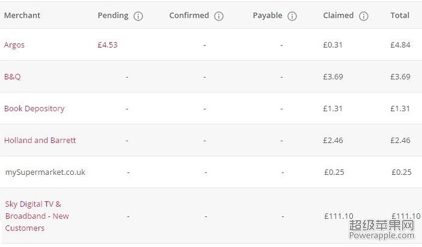Click the Merchant column header
The image size is (422, 247).
tap(22, 15)
